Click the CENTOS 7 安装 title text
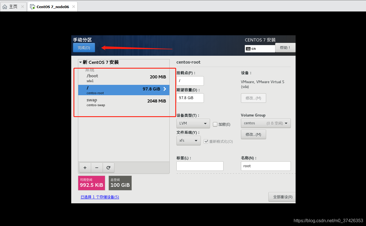The height and width of the screenshot is (226, 366). click(x=260, y=40)
